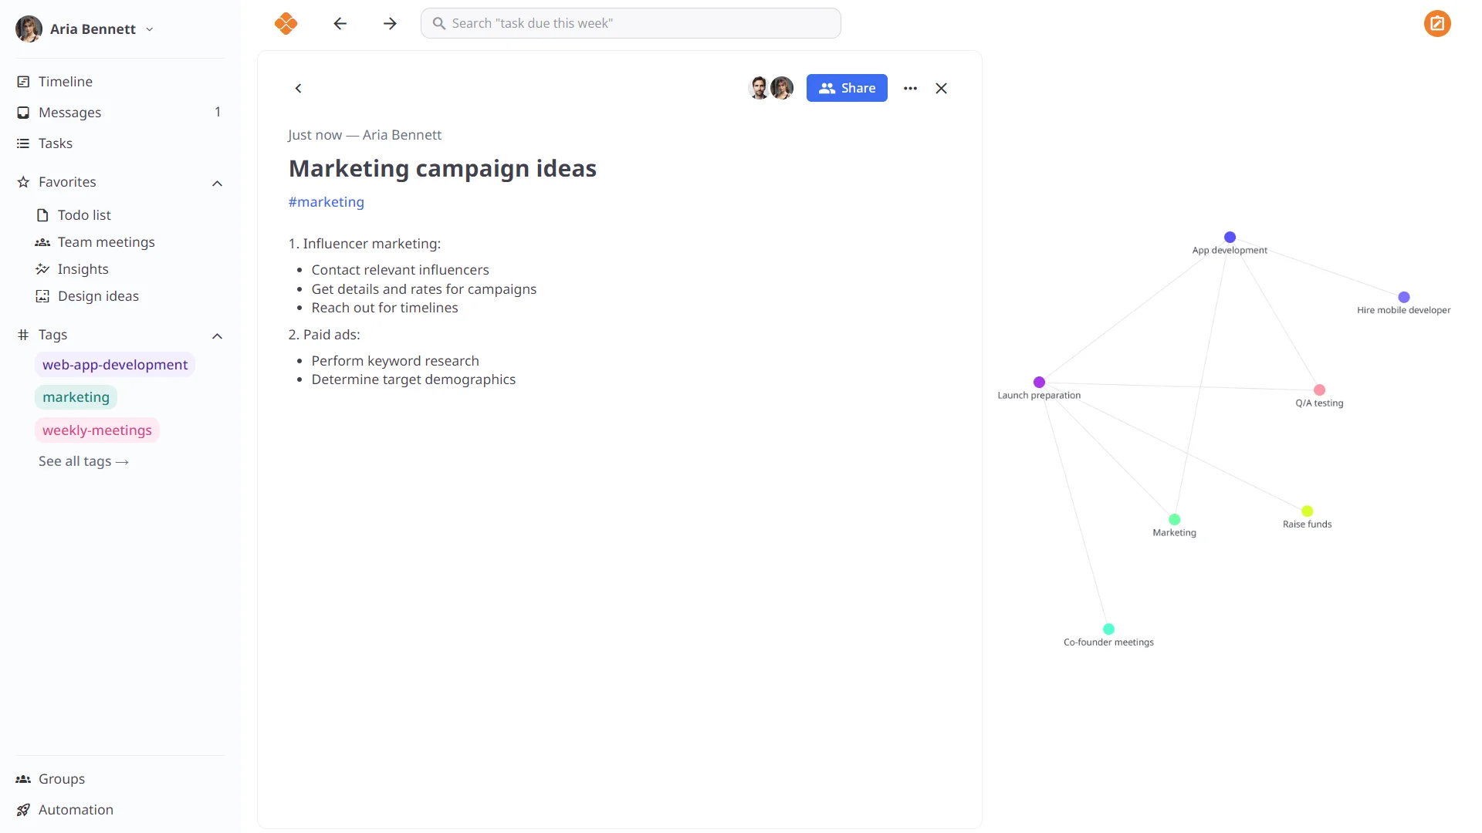Screen dimensions: 1482x833
Task: Click the forward navigation arrow
Action: click(390, 23)
